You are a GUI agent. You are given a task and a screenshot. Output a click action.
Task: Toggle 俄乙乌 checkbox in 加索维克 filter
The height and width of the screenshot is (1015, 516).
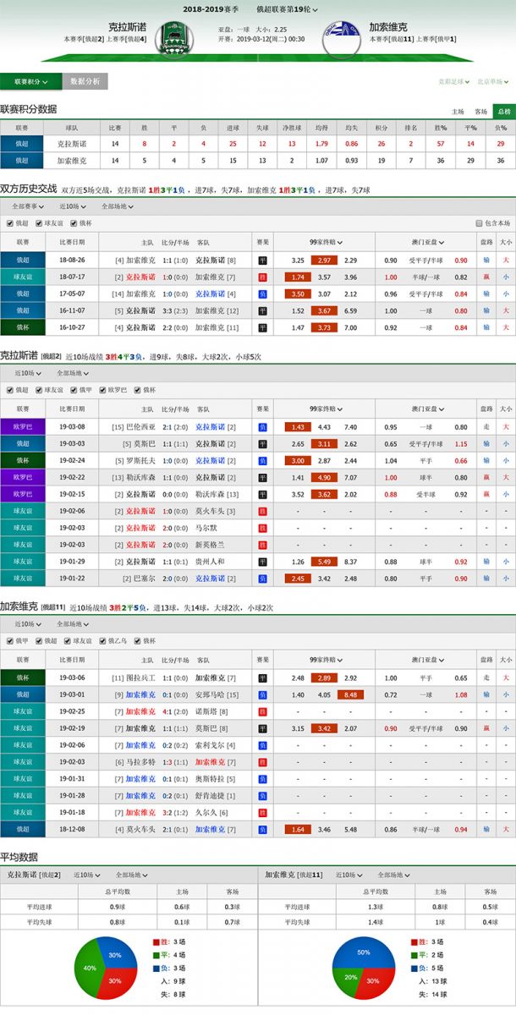[x=104, y=641]
